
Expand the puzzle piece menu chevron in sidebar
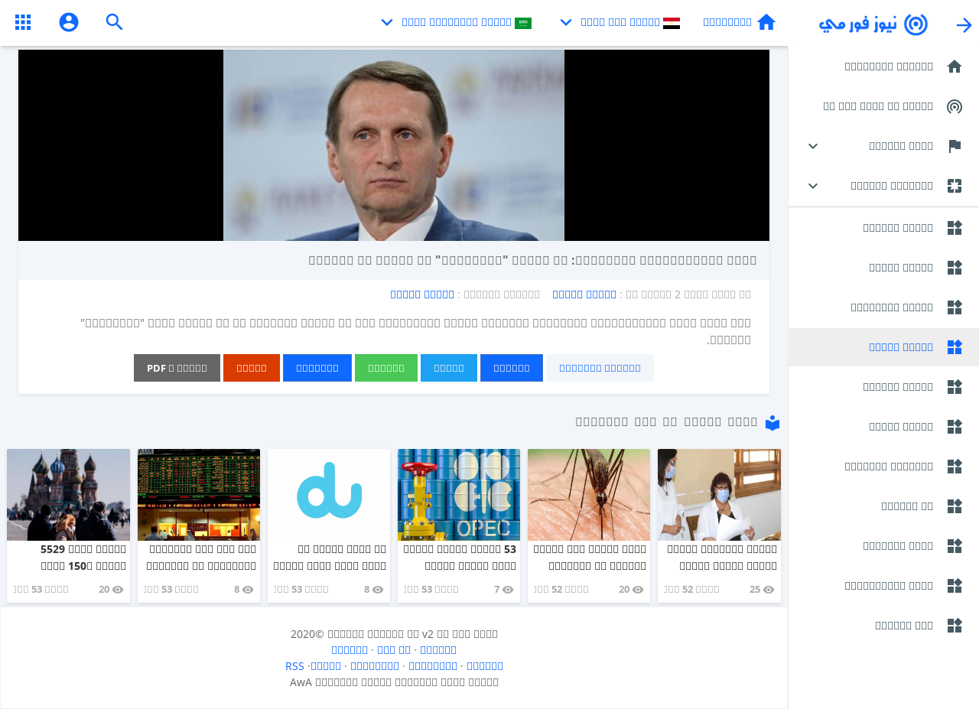point(813,186)
